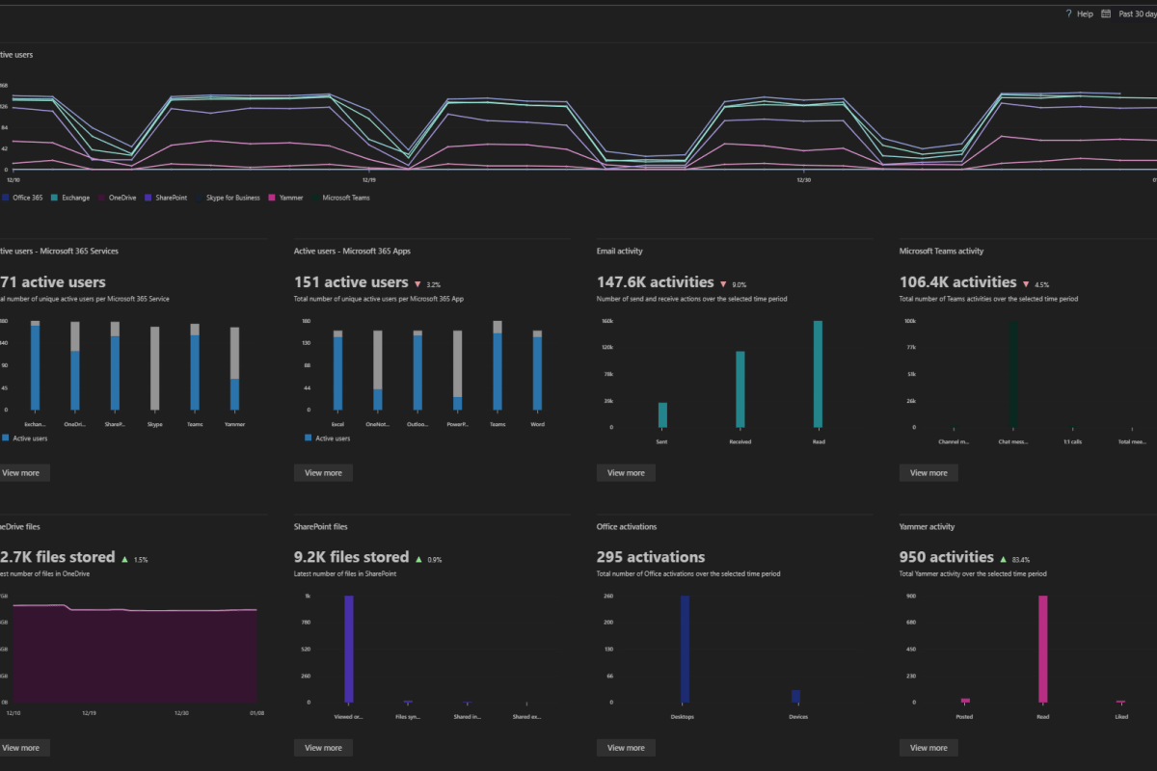Open View more for Microsoft Teams activity
The height and width of the screenshot is (771, 1157).
[928, 473]
